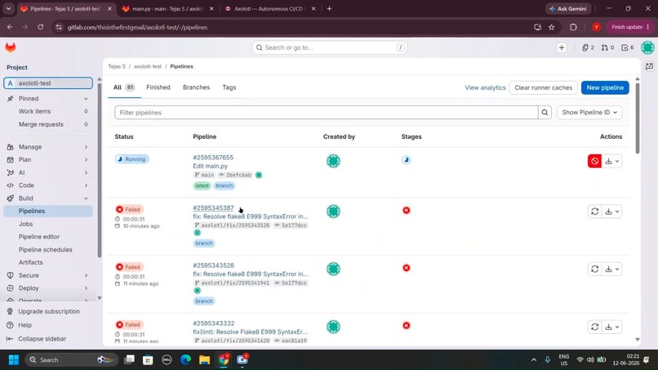Viewport: 658px width, 370px height.
Task: Bookmark this page with the star icon
Action: pyautogui.click(x=551, y=27)
